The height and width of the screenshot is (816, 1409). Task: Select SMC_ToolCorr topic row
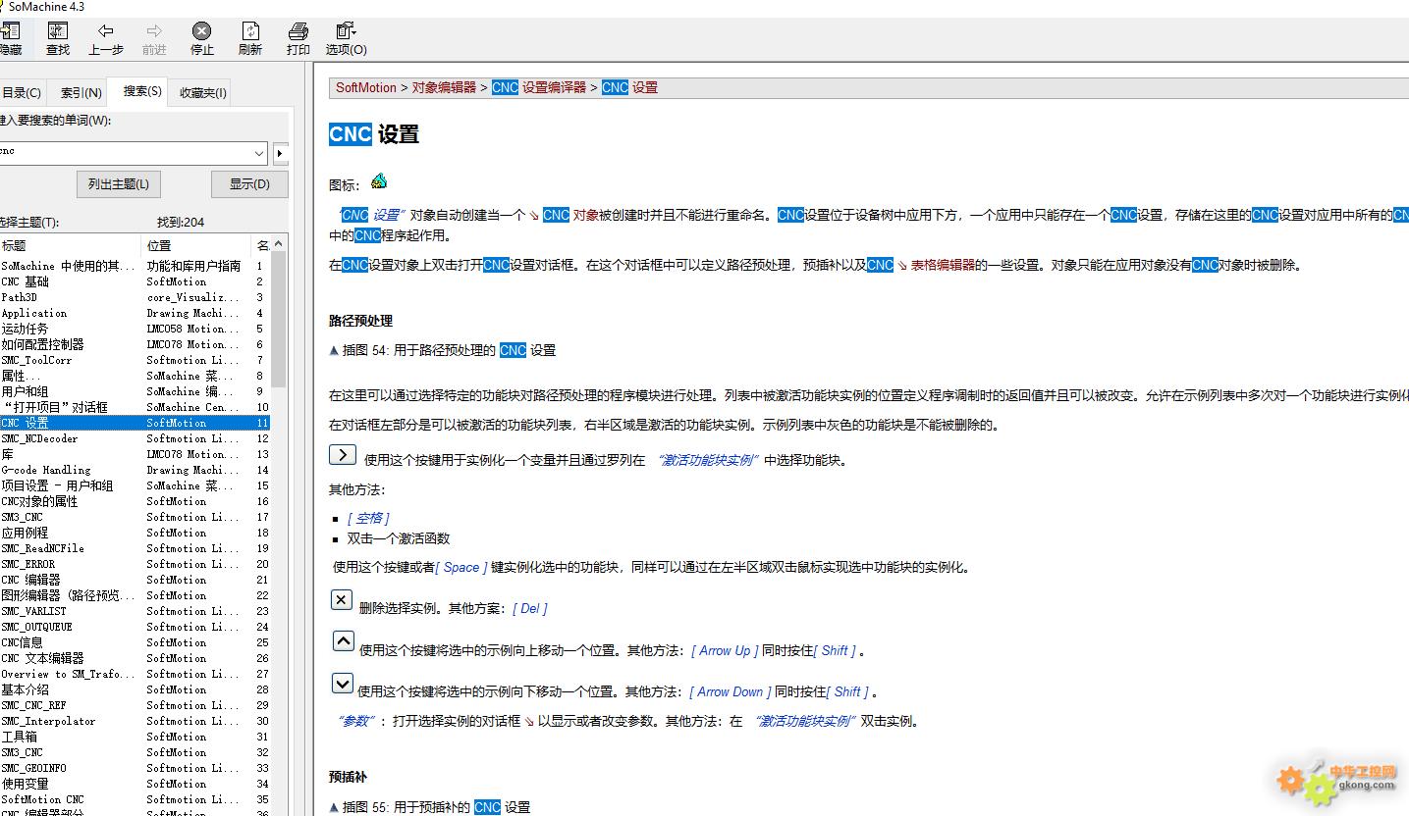pyautogui.click(x=135, y=360)
